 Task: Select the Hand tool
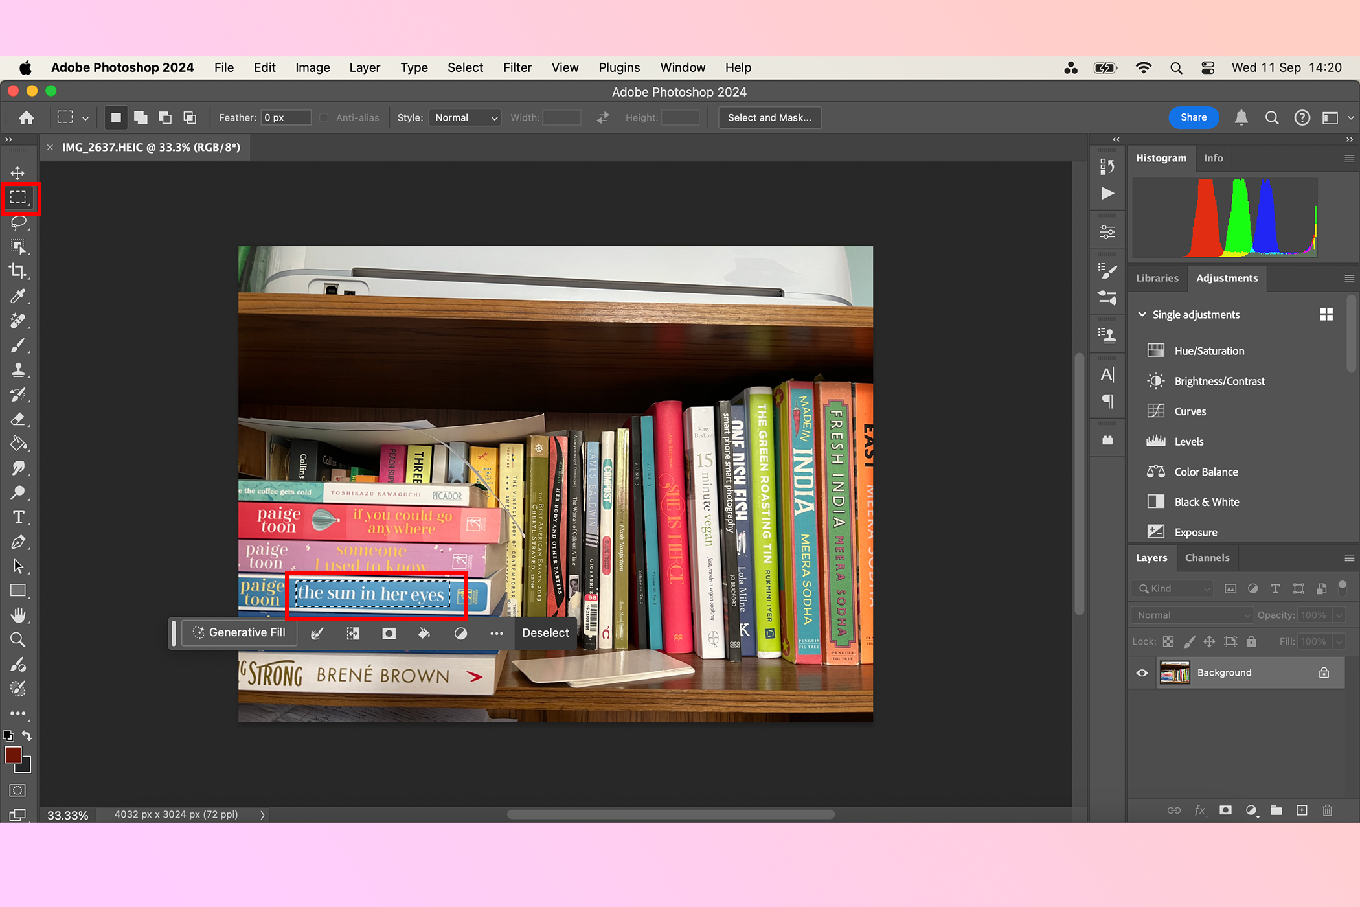click(x=18, y=615)
